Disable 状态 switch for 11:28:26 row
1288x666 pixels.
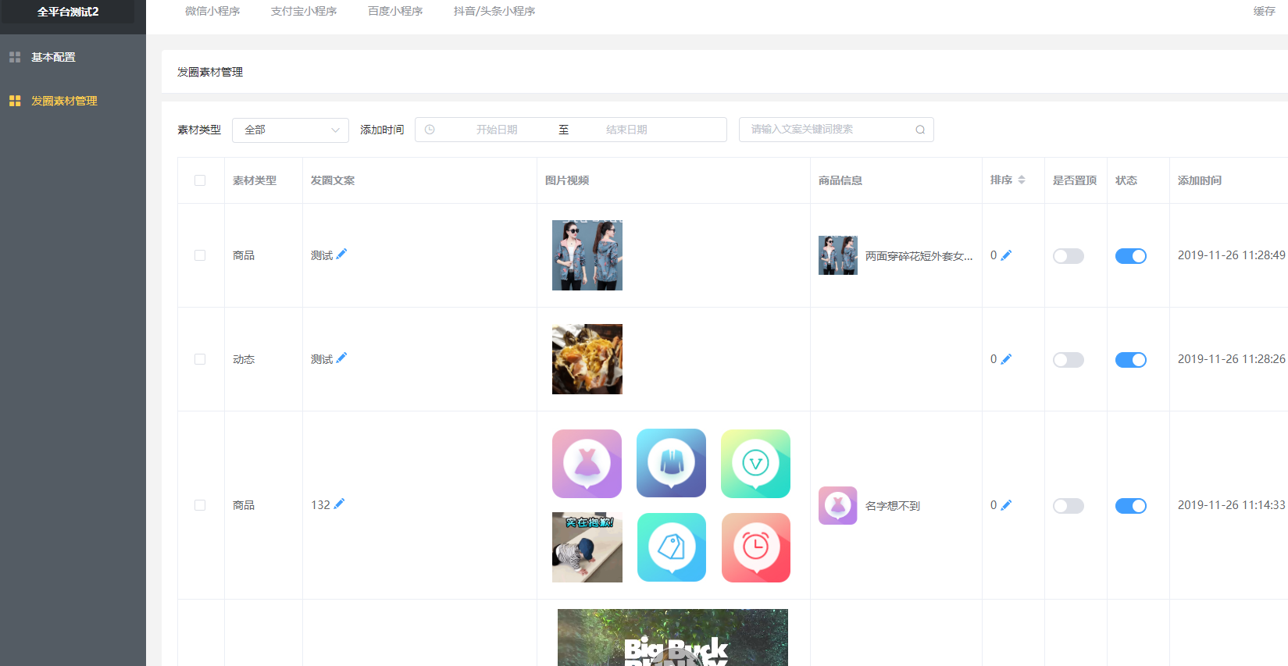click(x=1130, y=360)
